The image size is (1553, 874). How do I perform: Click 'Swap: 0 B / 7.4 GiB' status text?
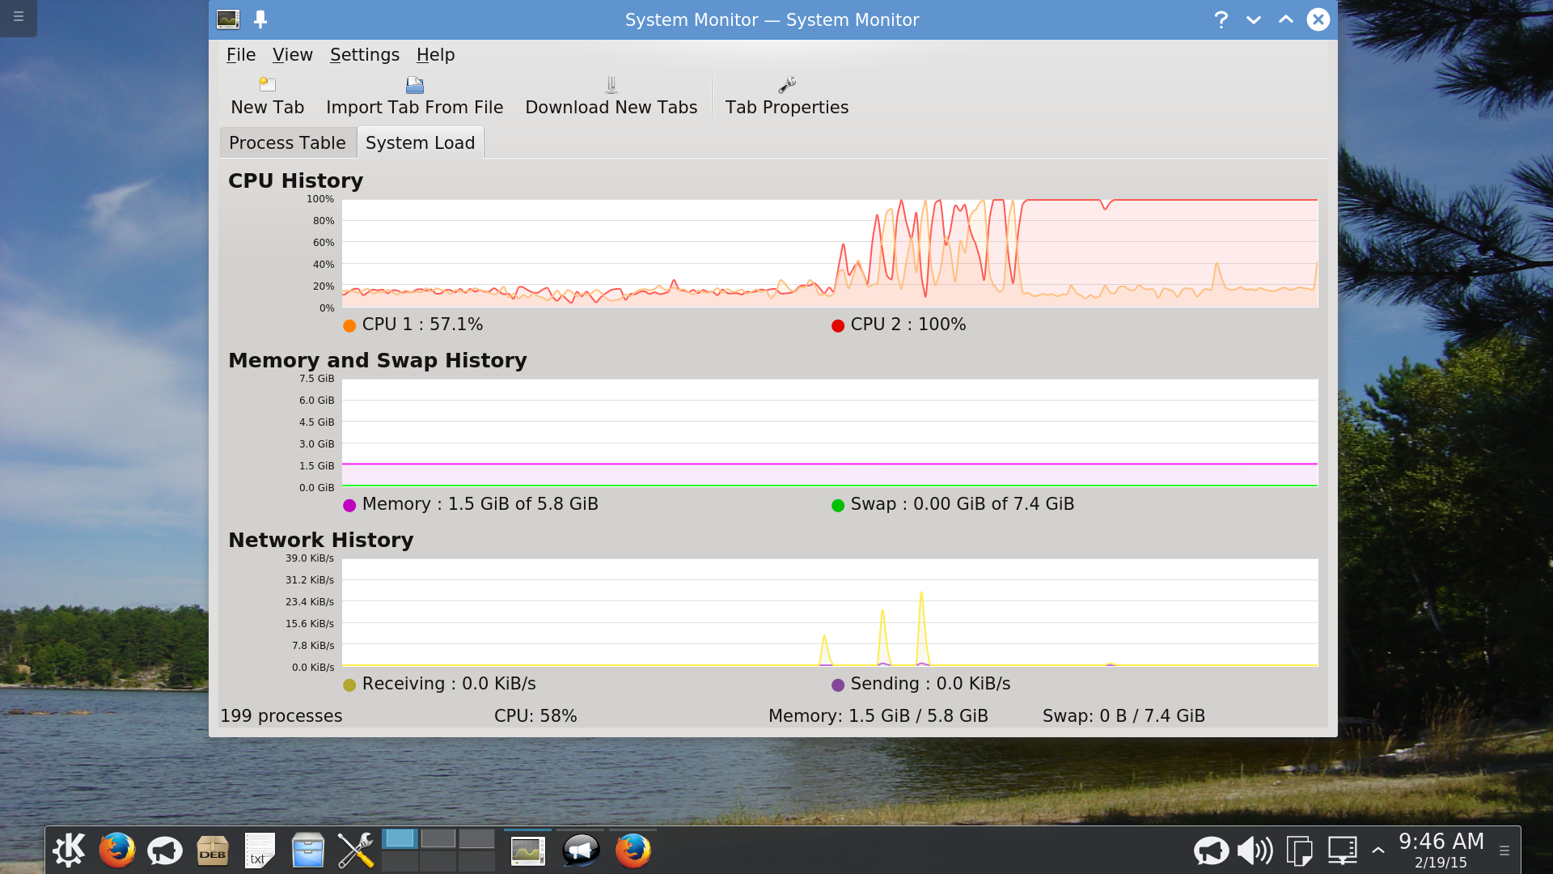(x=1123, y=715)
